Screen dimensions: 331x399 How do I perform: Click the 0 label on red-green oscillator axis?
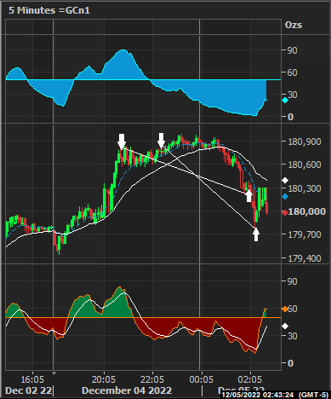290,363
